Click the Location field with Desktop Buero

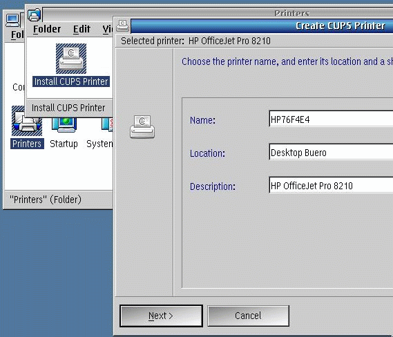point(331,152)
